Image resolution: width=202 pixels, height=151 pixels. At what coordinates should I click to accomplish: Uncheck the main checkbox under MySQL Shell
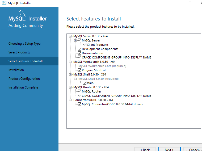click(85, 83)
